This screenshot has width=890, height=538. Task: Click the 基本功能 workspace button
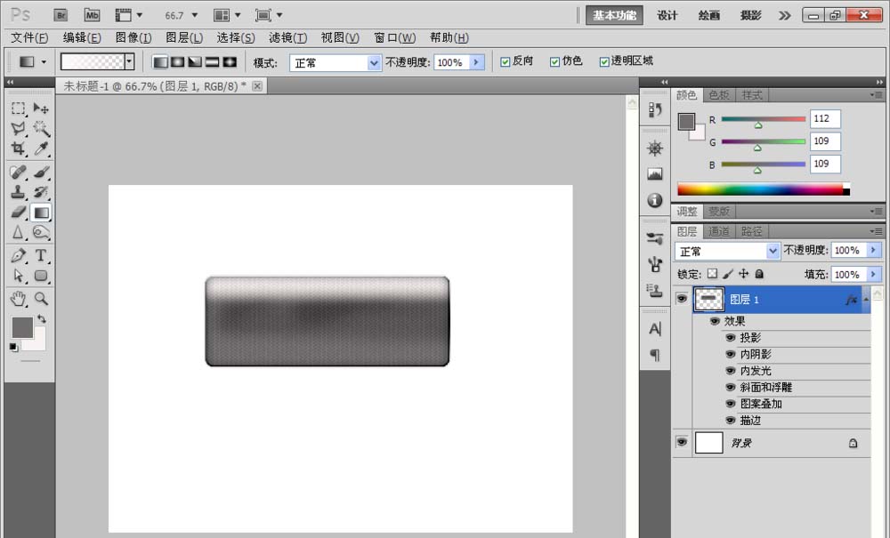614,15
